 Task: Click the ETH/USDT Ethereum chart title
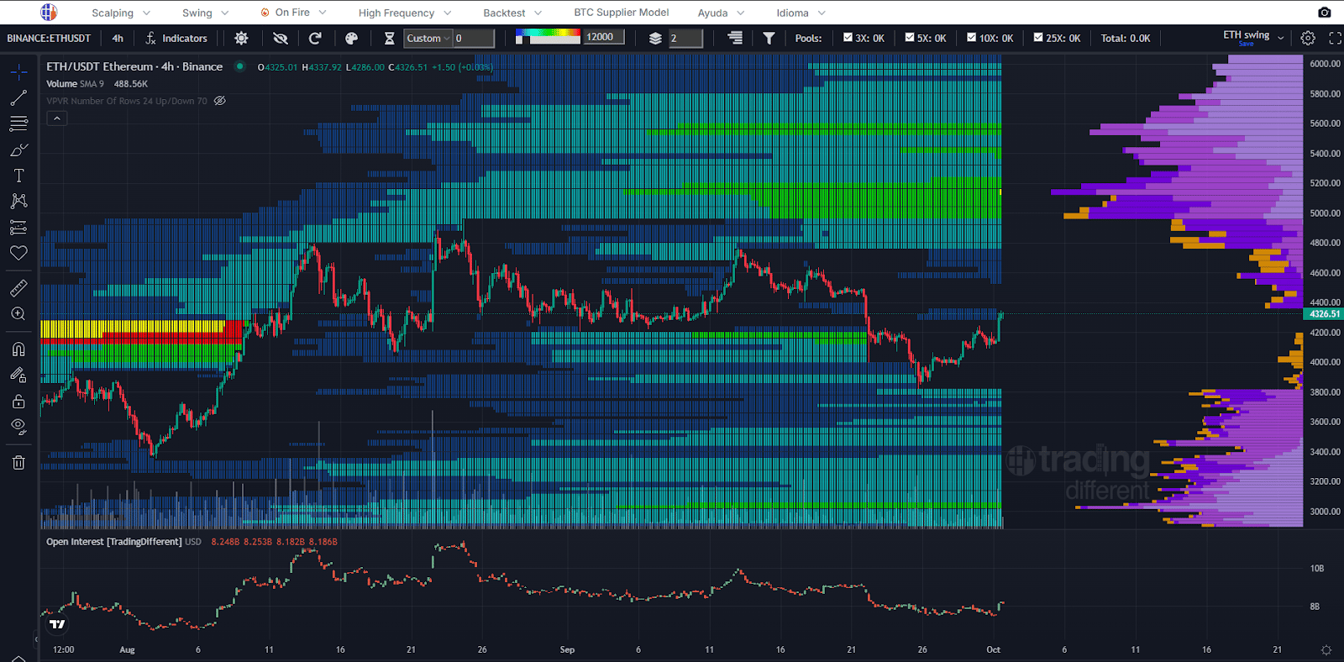tap(134, 66)
